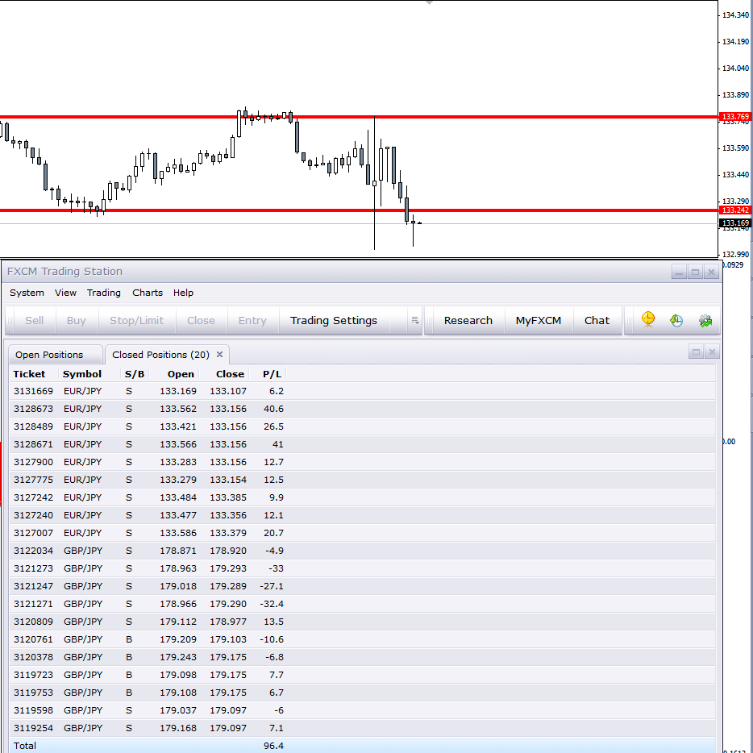Viewport: 753px width, 753px height.
Task: Select ticket 3121247 row
Action: pyautogui.click(x=362, y=586)
